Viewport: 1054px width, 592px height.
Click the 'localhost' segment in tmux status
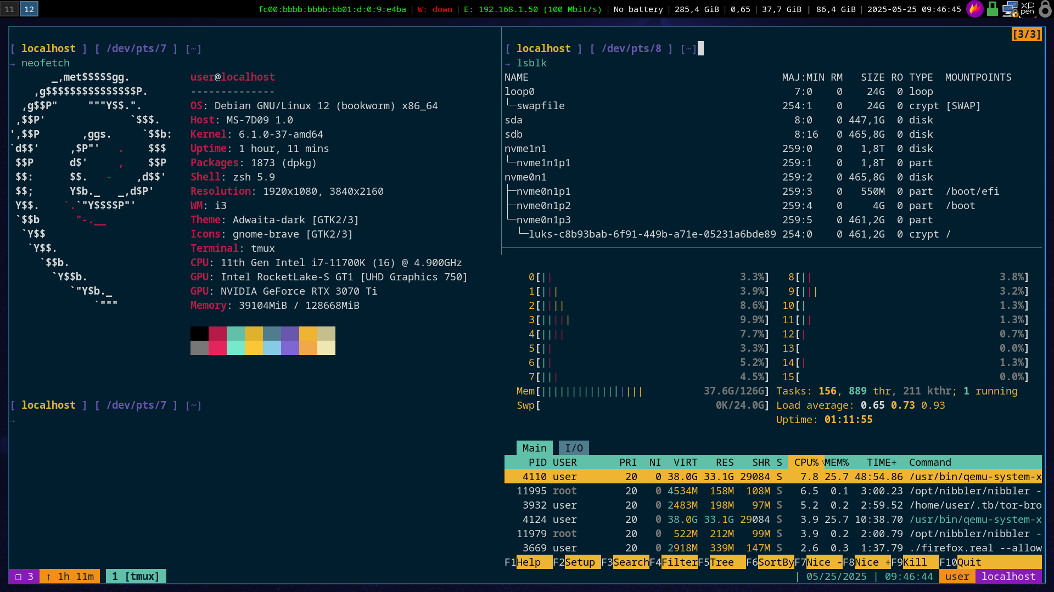tap(1008, 576)
